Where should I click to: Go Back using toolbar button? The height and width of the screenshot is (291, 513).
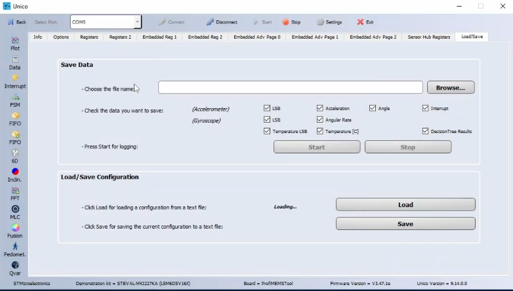pyautogui.click(x=16, y=22)
